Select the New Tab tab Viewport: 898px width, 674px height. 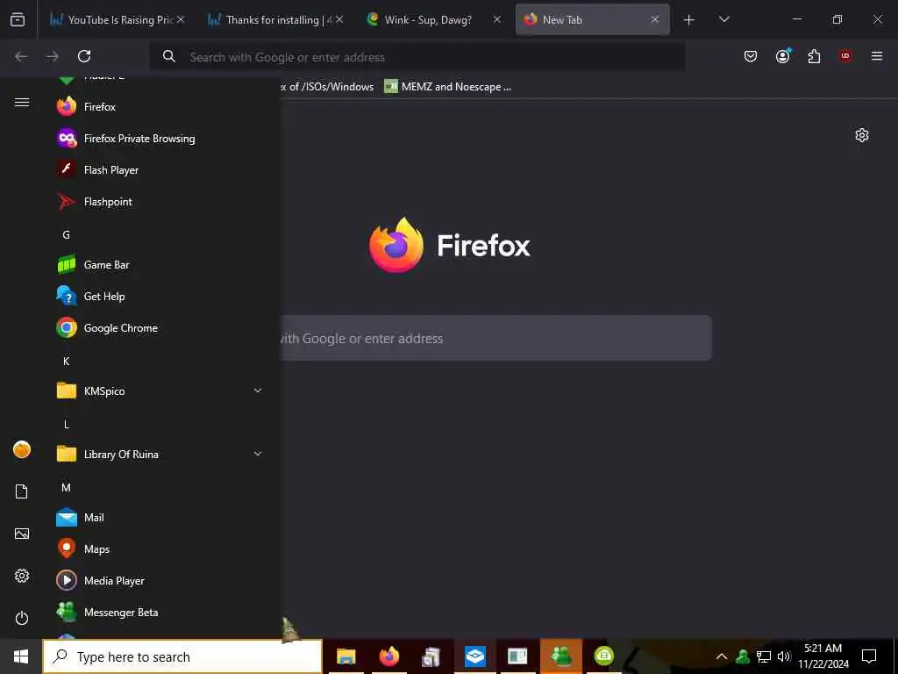pyautogui.click(x=593, y=19)
